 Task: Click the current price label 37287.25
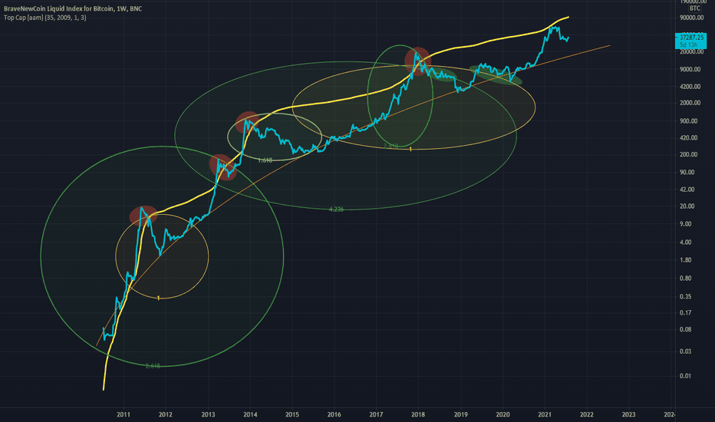click(x=690, y=38)
